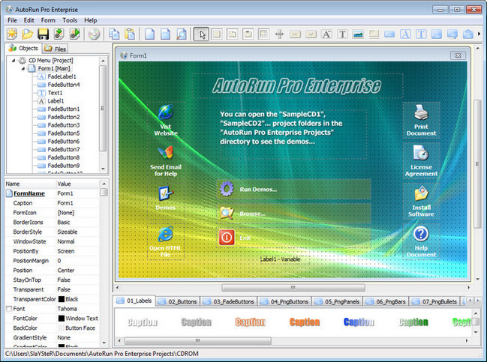The height and width of the screenshot is (362, 487).
Task: Switch to the 03_FadeButtons tab
Action: (229, 301)
